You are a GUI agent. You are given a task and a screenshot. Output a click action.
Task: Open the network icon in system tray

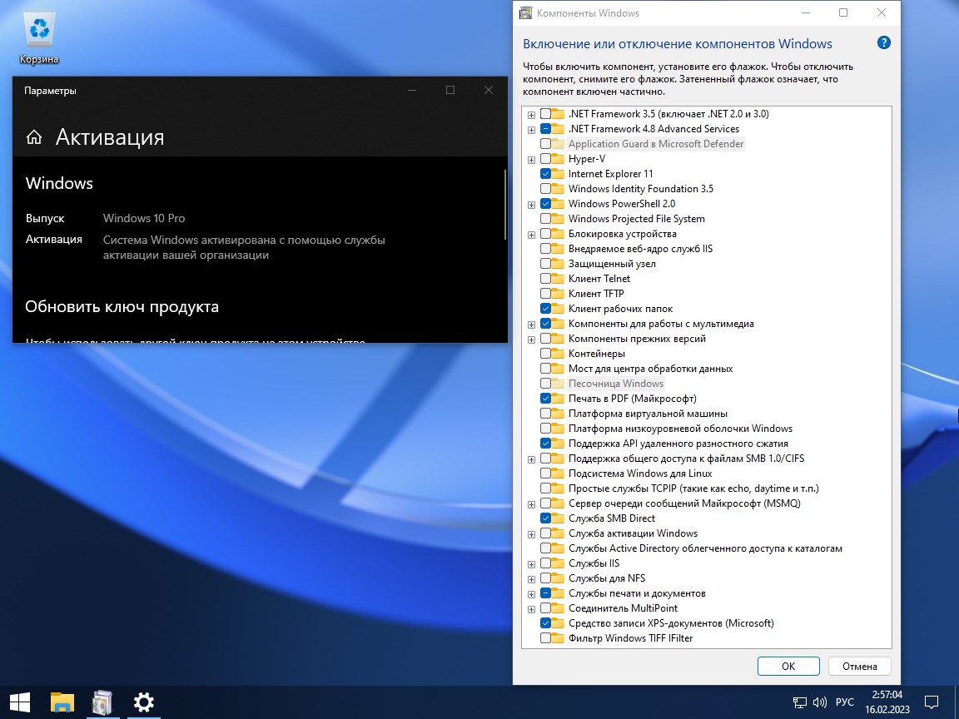(800, 702)
